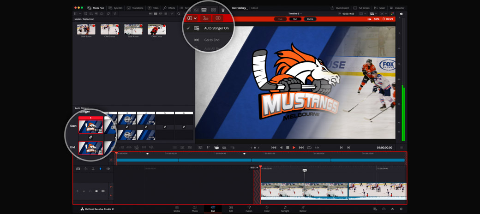
Task: Open the Media Pool panel
Action: coord(96,8)
